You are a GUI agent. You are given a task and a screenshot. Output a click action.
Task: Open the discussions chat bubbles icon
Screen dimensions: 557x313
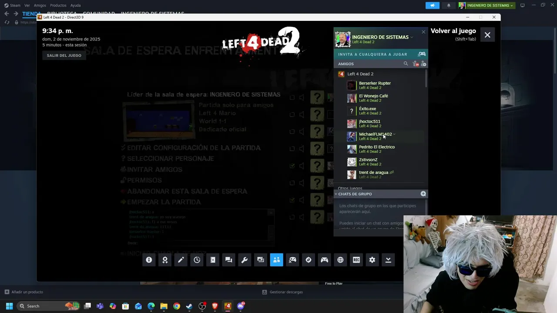click(229, 260)
